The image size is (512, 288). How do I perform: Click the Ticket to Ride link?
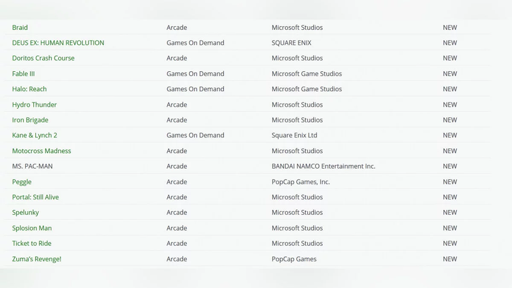32,243
